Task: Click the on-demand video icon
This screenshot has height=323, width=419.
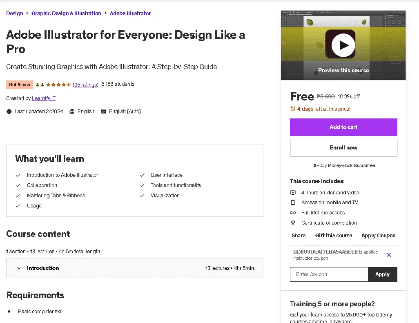Action: [293, 193]
